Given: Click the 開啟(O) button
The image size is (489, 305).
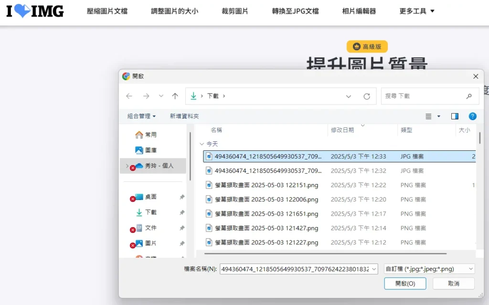Looking at the screenshot, I should (405, 284).
